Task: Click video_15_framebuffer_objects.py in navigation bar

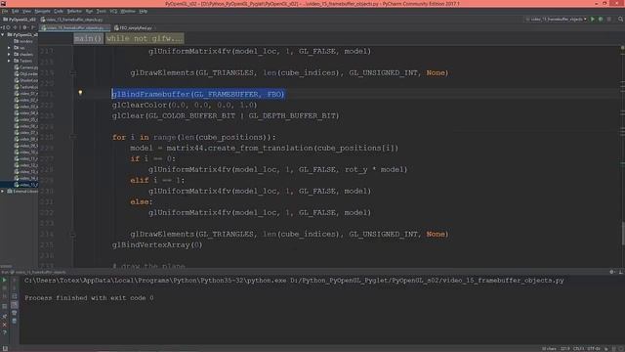Action: pyautogui.click(x=71, y=20)
